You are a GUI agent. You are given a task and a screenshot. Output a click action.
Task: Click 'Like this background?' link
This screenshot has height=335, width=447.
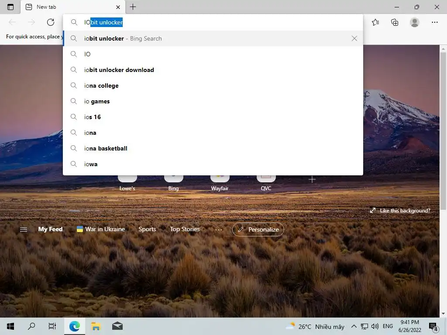click(400, 211)
